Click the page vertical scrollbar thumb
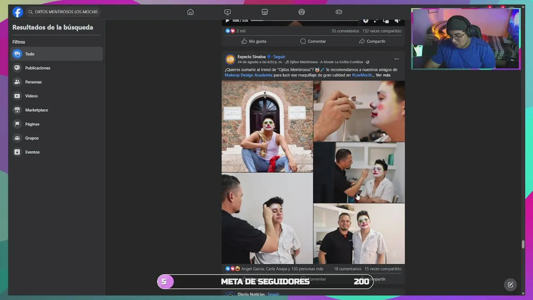The height and width of the screenshot is (300, 533). (x=523, y=244)
